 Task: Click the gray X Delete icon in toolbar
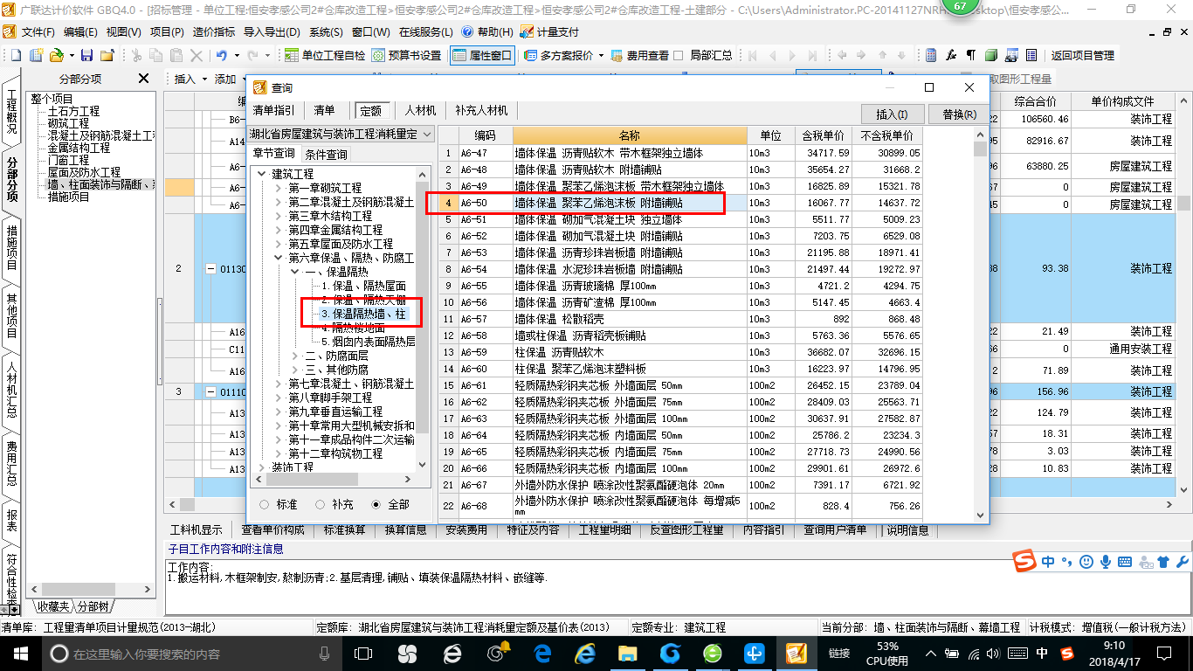(198, 55)
